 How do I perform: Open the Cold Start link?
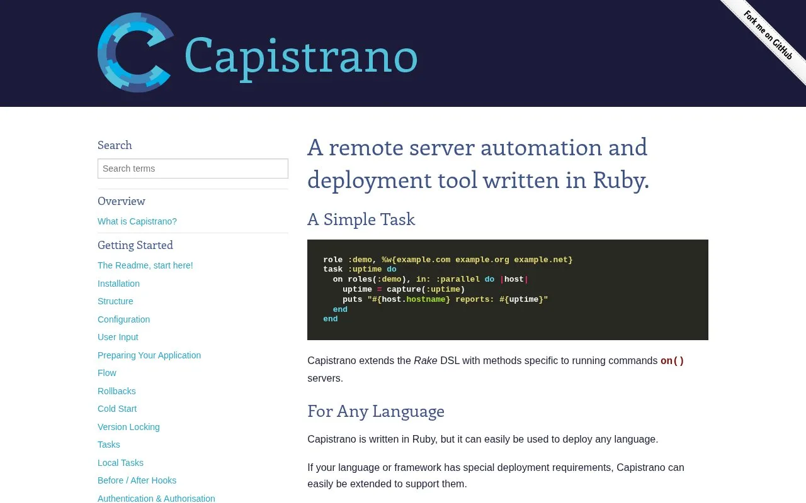point(117,409)
